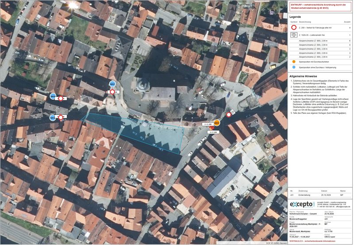Click the "Legende" heading
Screen dimensions: 354x245
[x=295, y=17]
